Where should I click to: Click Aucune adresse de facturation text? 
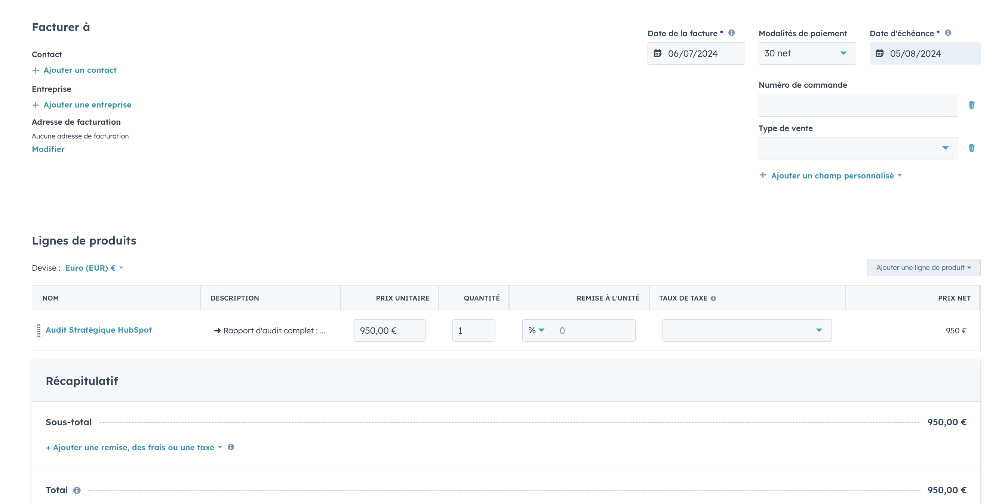pos(80,136)
